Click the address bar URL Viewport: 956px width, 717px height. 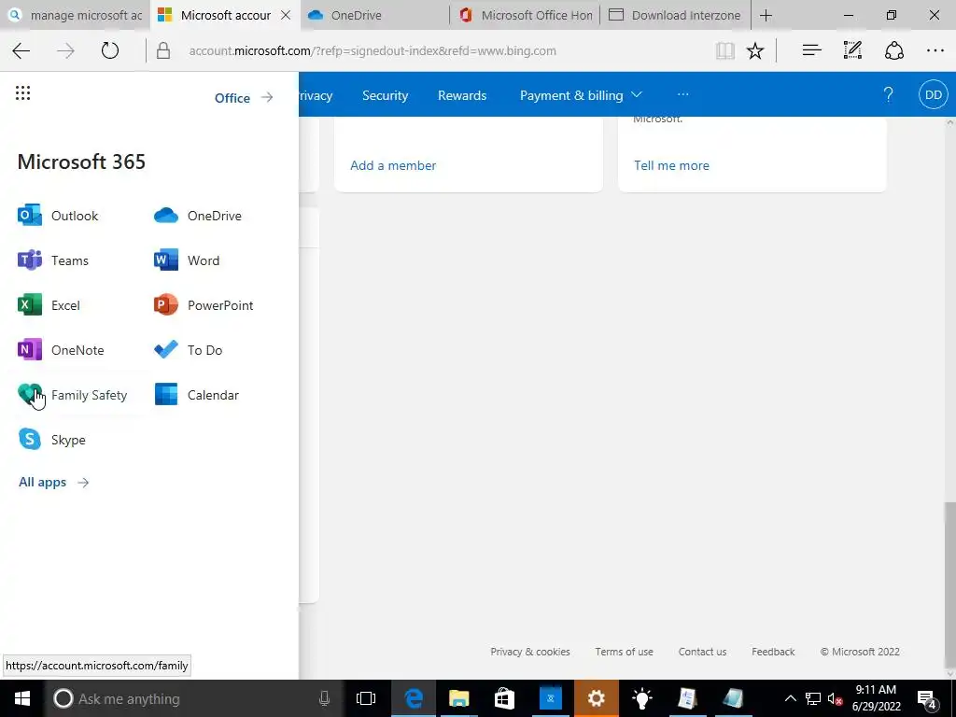tap(373, 50)
